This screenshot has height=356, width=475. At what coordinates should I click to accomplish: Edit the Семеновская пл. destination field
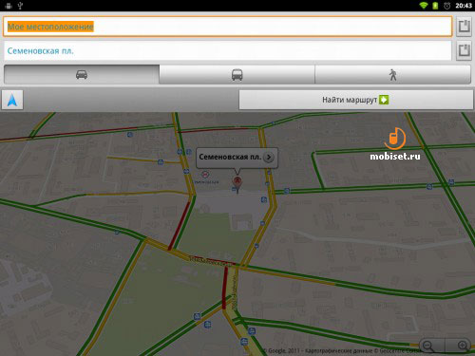(x=227, y=50)
